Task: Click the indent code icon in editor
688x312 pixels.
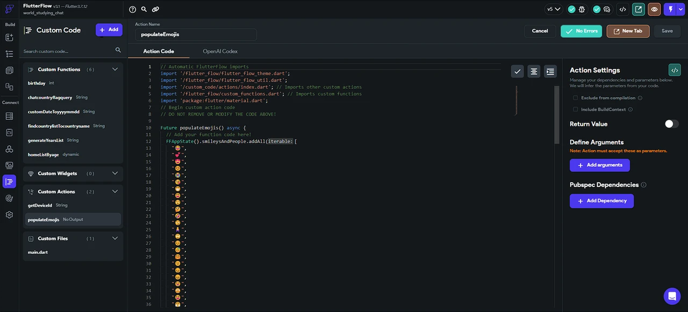Action: (x=550, y=71)
